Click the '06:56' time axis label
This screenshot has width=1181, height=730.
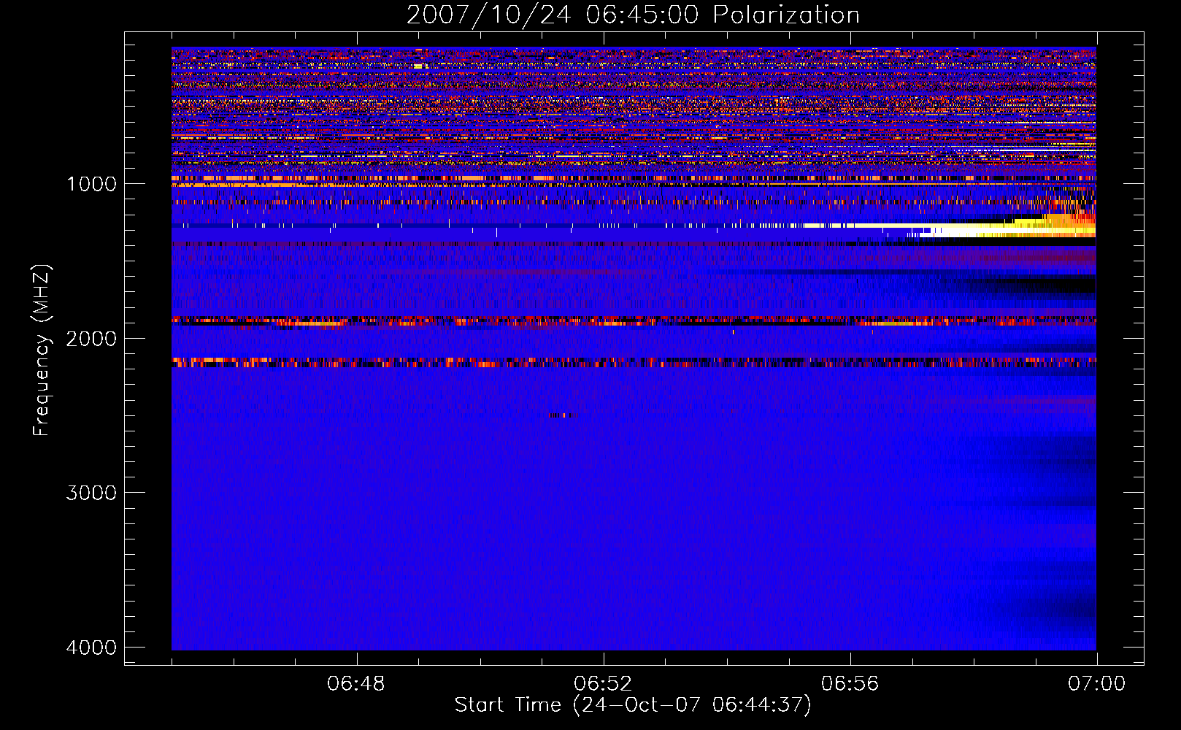[x=850, y=684]
